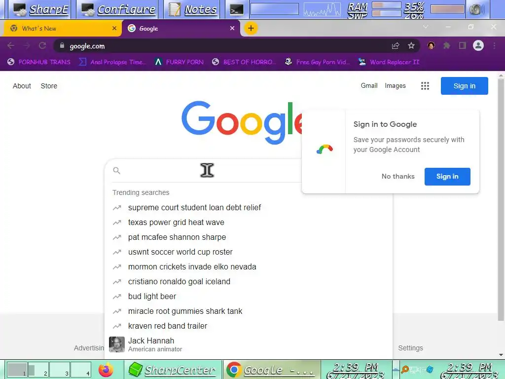Go forward with the forward arrow
The height and width of the screenshot is (379, 505).
27,46
